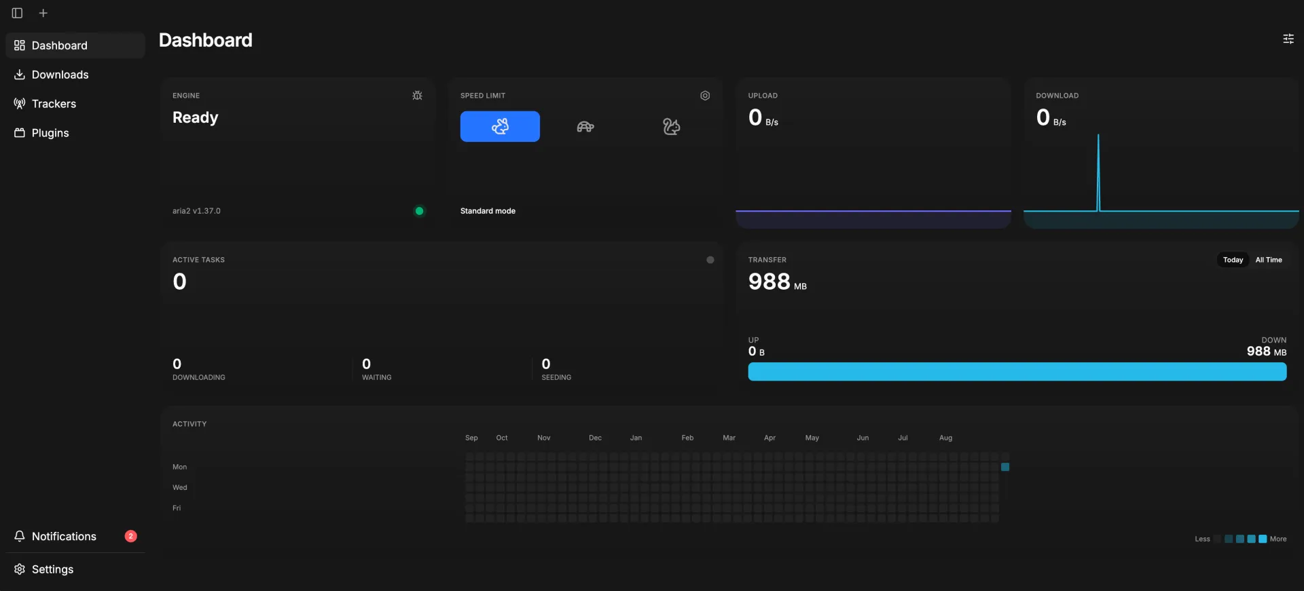Click the WAITING count label

coord(377,377)
